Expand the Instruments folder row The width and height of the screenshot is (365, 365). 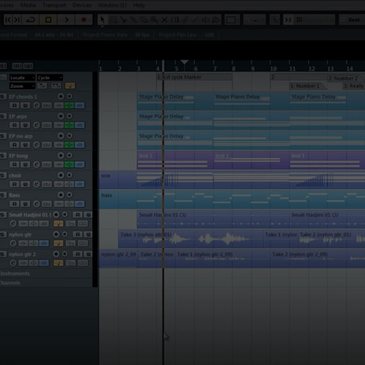coord(46,273)
